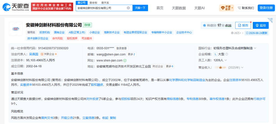Viewport: 276px width, 124px height.
Task: Click the 合作风险 risk tag
Action: [57, 39]
